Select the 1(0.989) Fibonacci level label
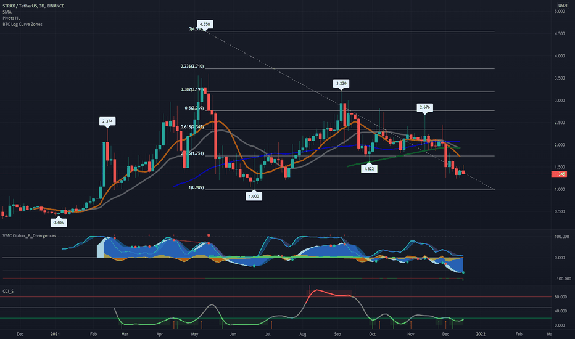 click(x=196, y=187)
